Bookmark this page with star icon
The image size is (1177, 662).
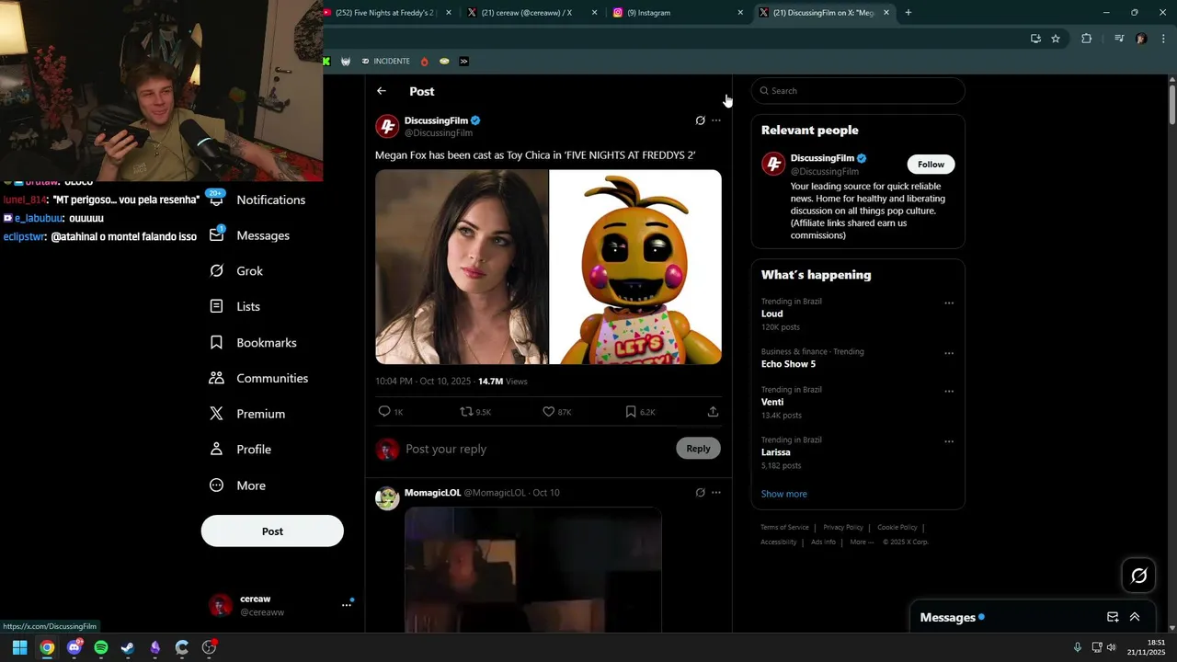coord(1056,39)
